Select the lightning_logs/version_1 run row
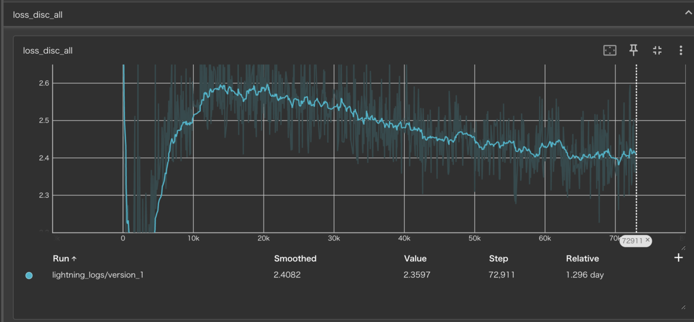 (347, 275)
